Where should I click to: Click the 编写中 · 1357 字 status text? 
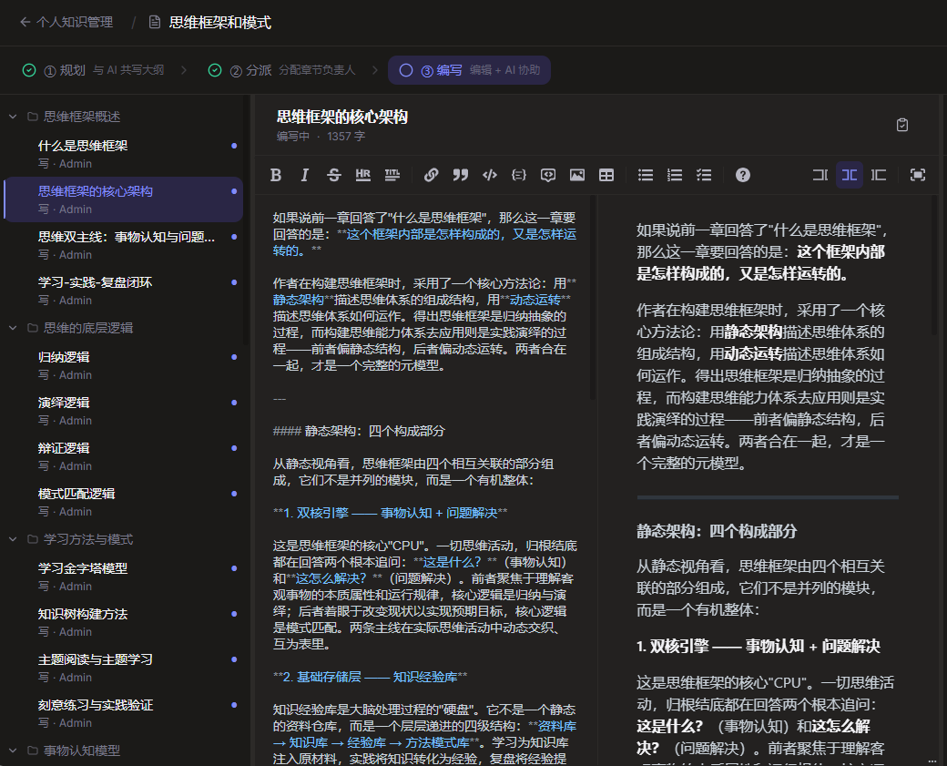321,137
